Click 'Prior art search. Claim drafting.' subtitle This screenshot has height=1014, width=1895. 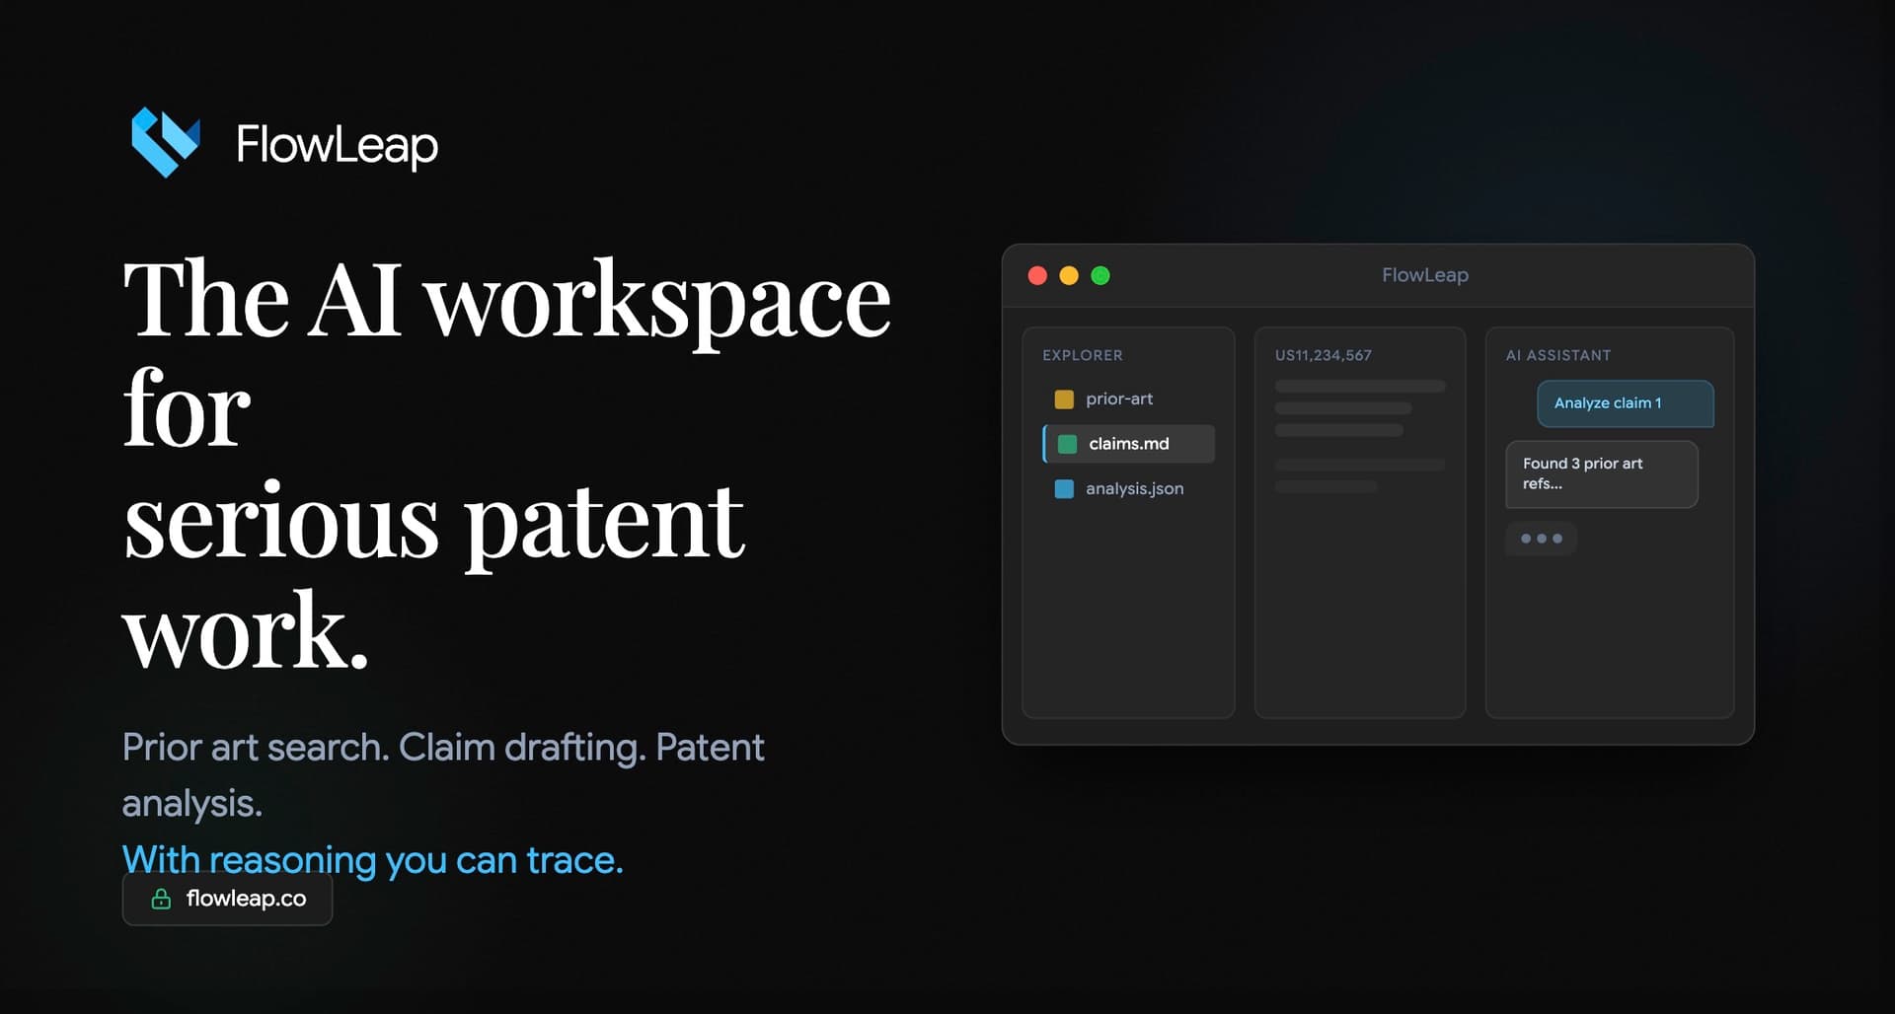(384, 748)
